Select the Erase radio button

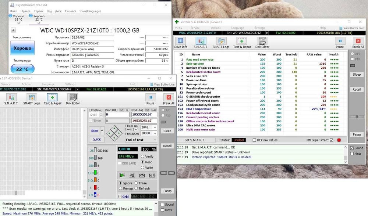tap(136, 183)
